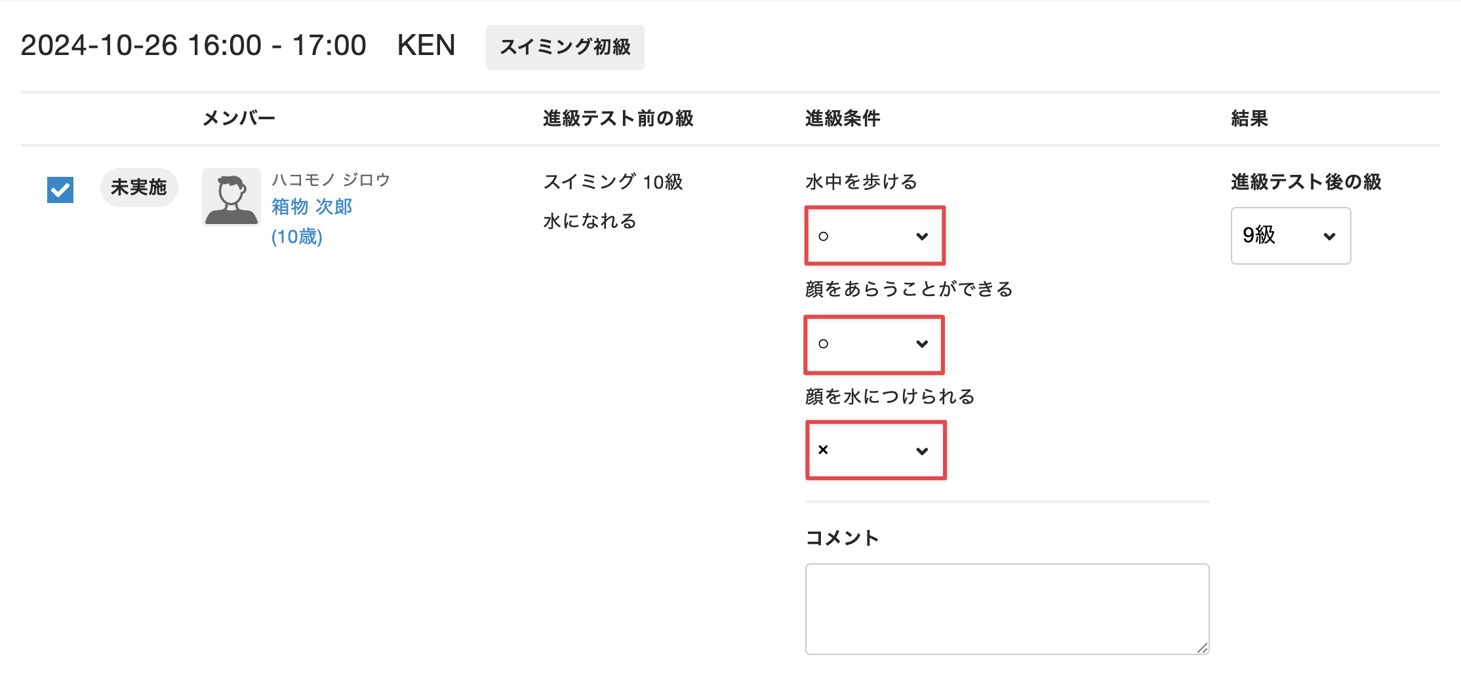The height and width of the screenshot is (676, 1461).
Task: Click the 進級条件 column header
Action: [843, 119]
